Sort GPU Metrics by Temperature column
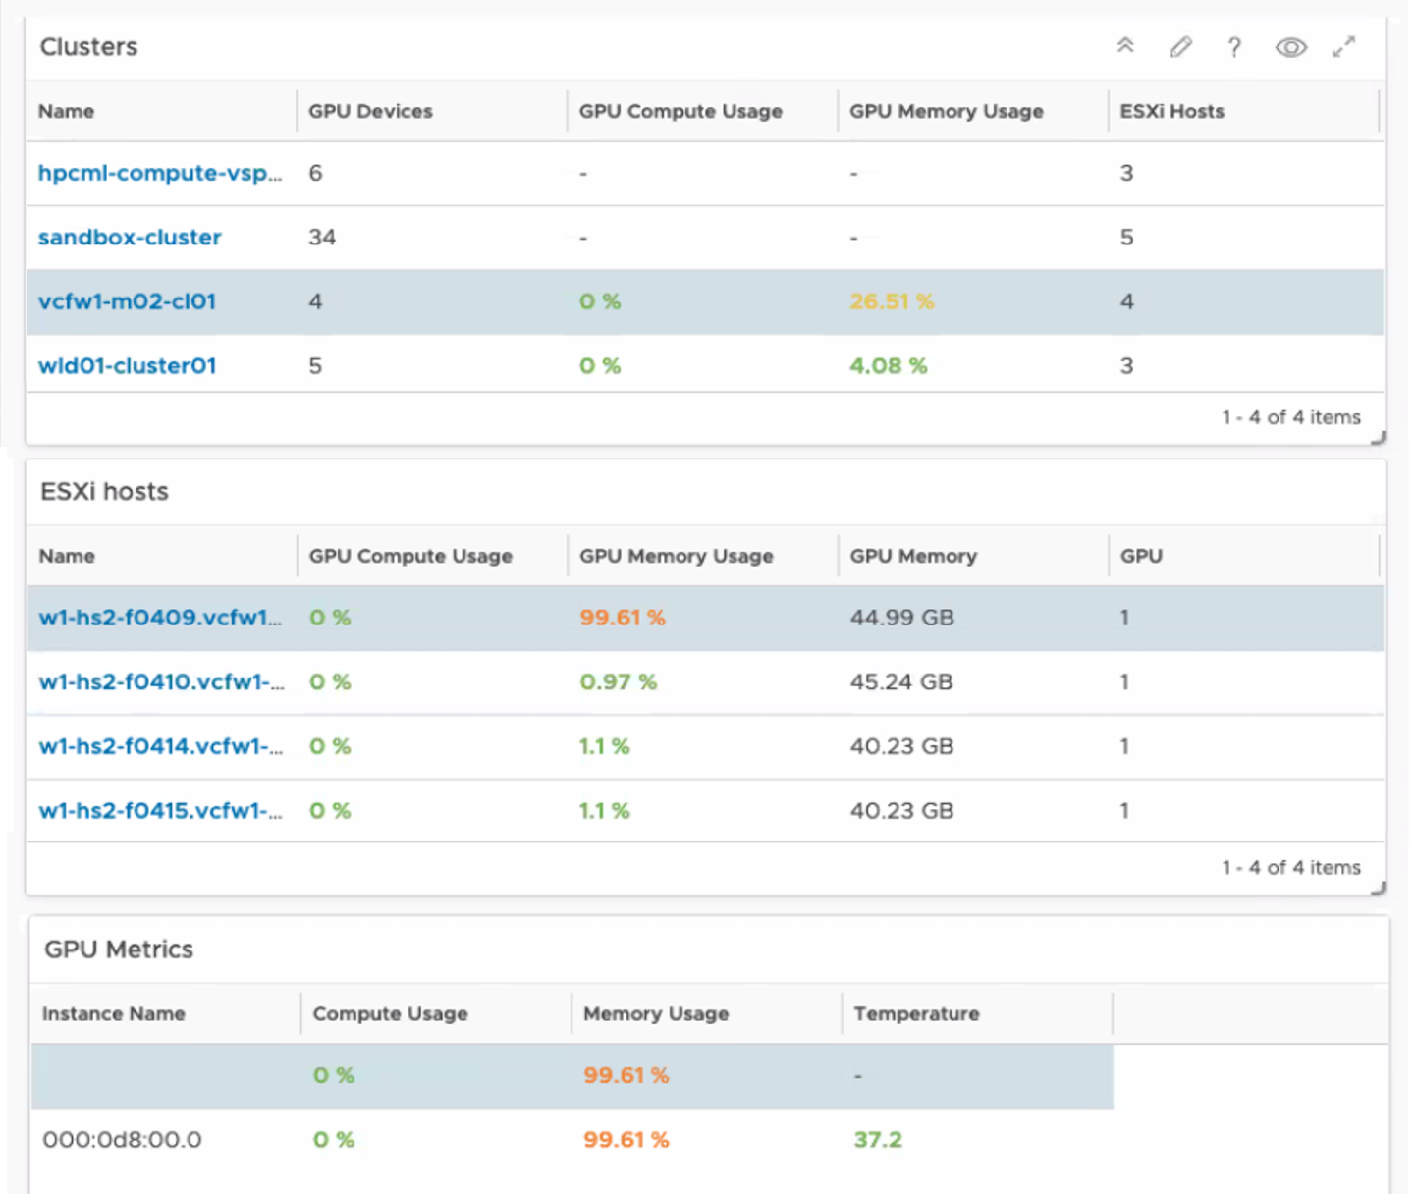 pos(916,1013)
